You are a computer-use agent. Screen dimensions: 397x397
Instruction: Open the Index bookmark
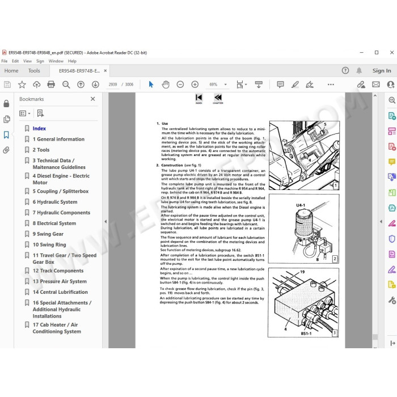(x=39, y=128)
